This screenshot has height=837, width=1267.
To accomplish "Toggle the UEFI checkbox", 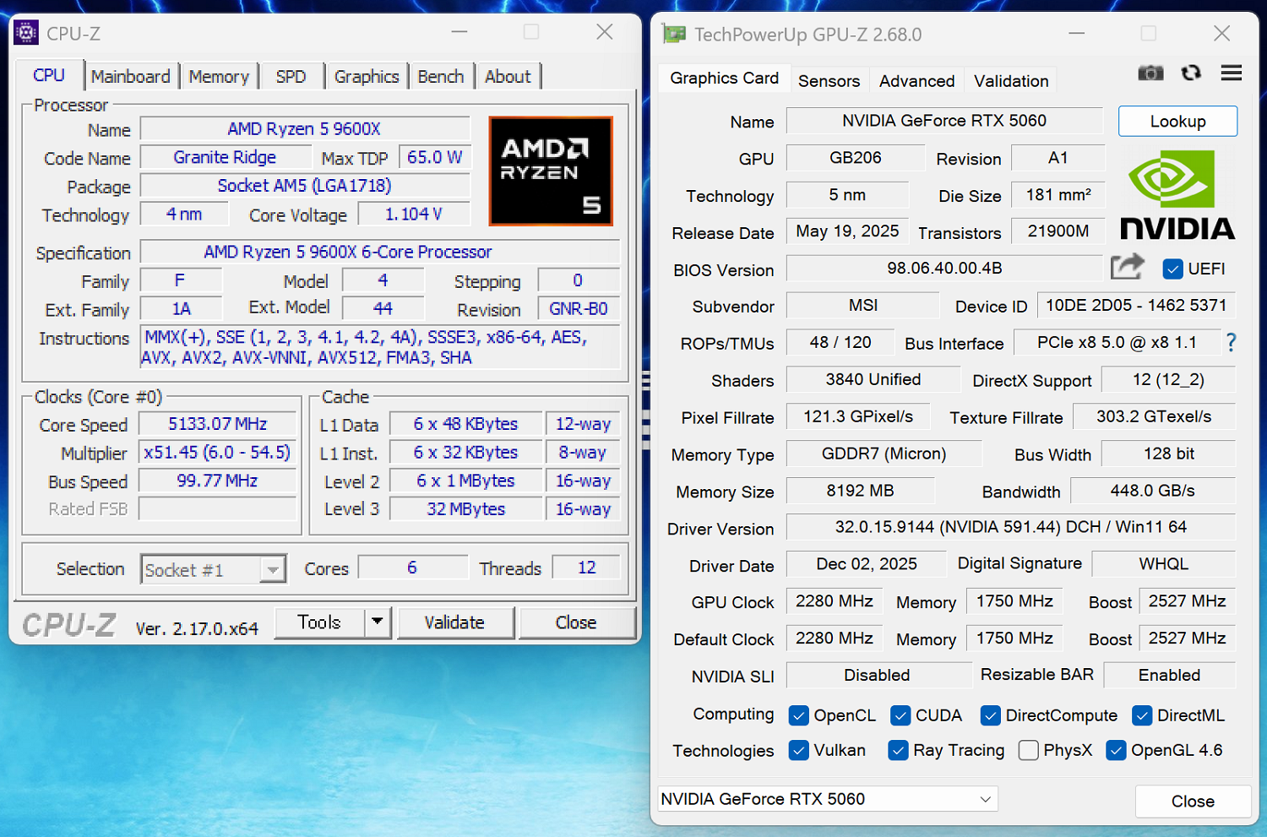I will (x=1172, y=269).
